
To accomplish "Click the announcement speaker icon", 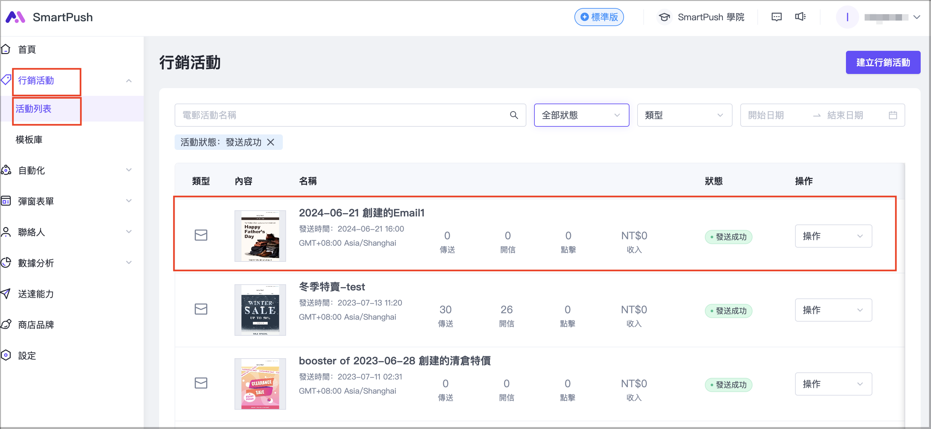I will point(800,17).
